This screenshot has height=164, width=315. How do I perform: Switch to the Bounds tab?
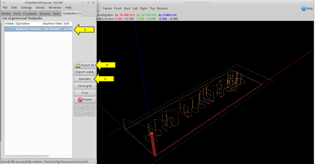coord(45,14)
